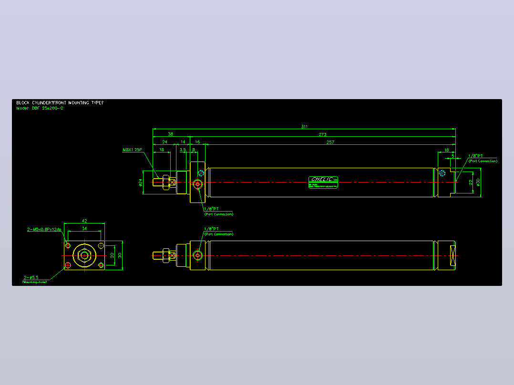Select the 16 dimension text
This screenshot has width=514, height=385.
click(197, 142)
